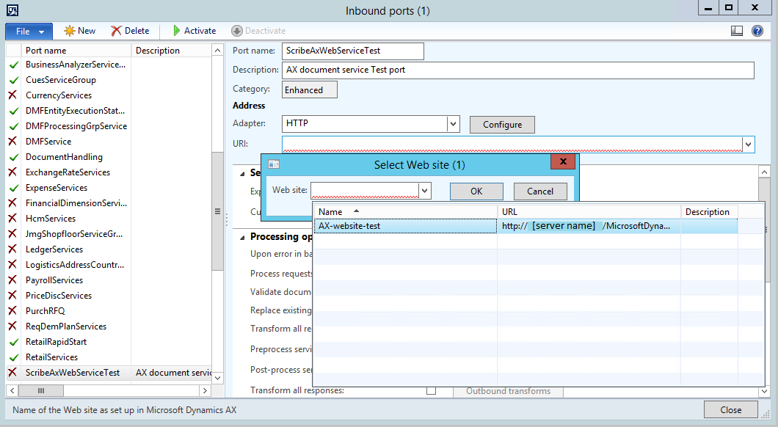This screenshot has height=427, width=778.
Task: Click red X icon beside ScribeAxWebServiceTest
Action: pyautogui.click(x=13, y=373)
